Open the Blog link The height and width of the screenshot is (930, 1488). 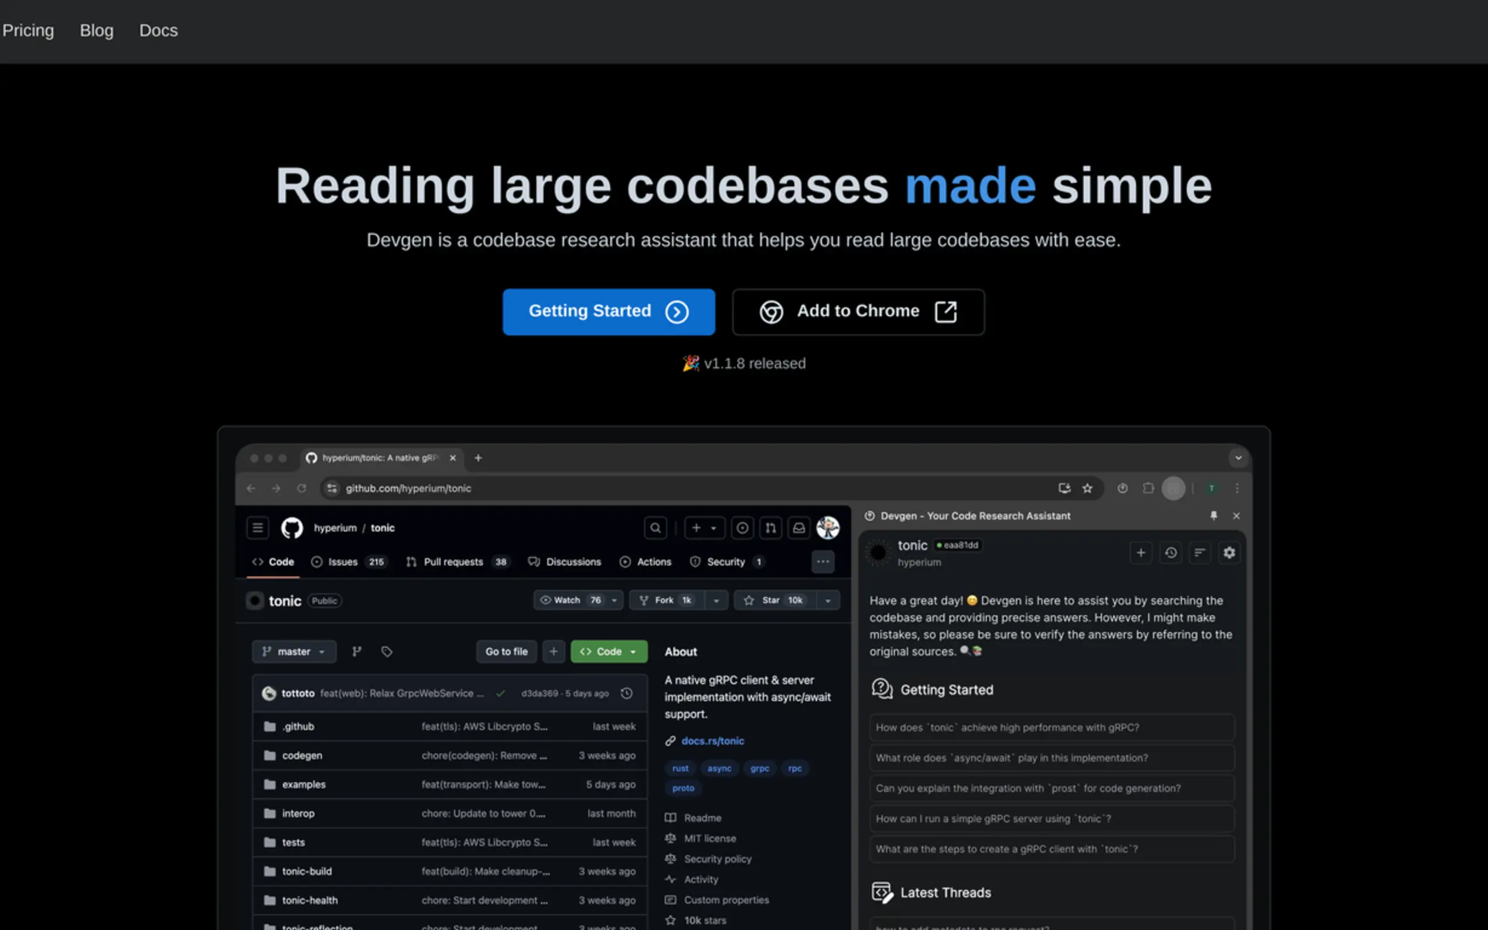[97, 30]
